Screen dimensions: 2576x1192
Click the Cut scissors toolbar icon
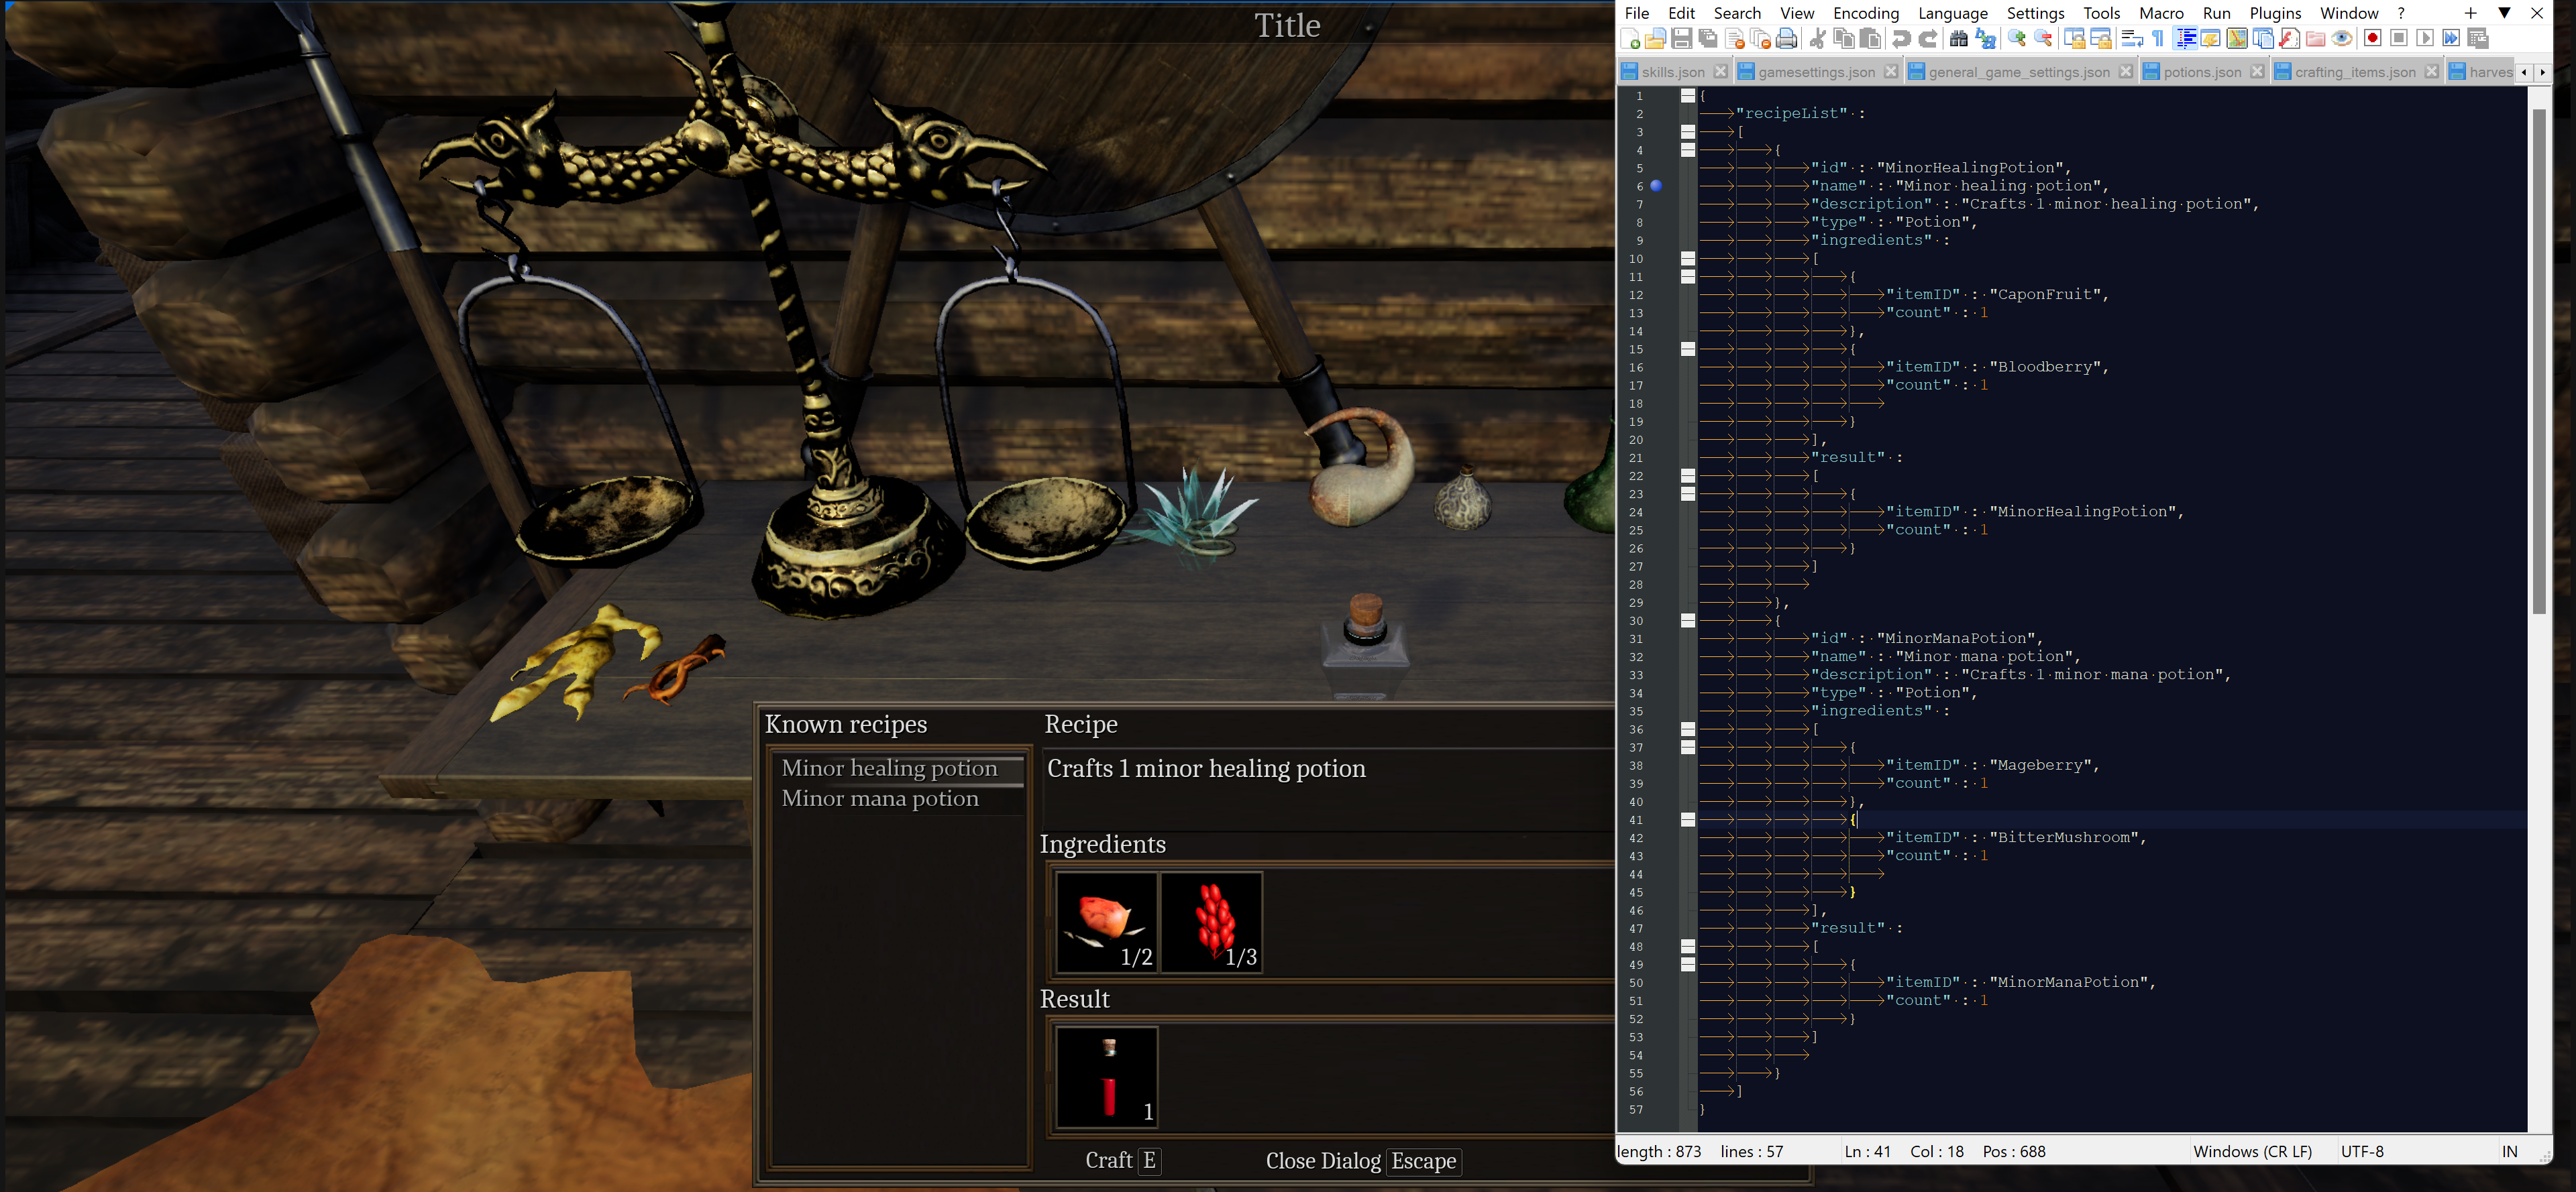point(1818,39)
